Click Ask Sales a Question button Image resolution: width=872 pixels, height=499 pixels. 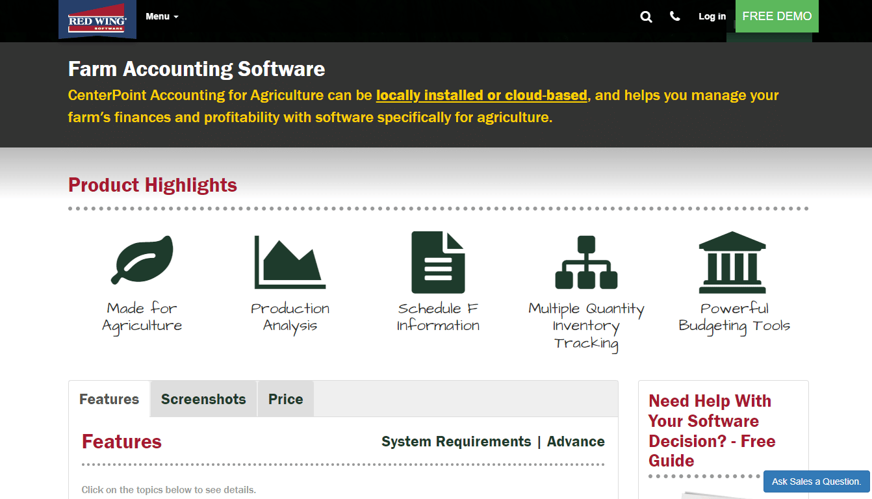click(x=817, y=481)
